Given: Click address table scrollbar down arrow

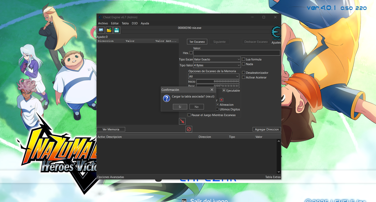Looking at the screenshot, I should [x=279, y=172].
